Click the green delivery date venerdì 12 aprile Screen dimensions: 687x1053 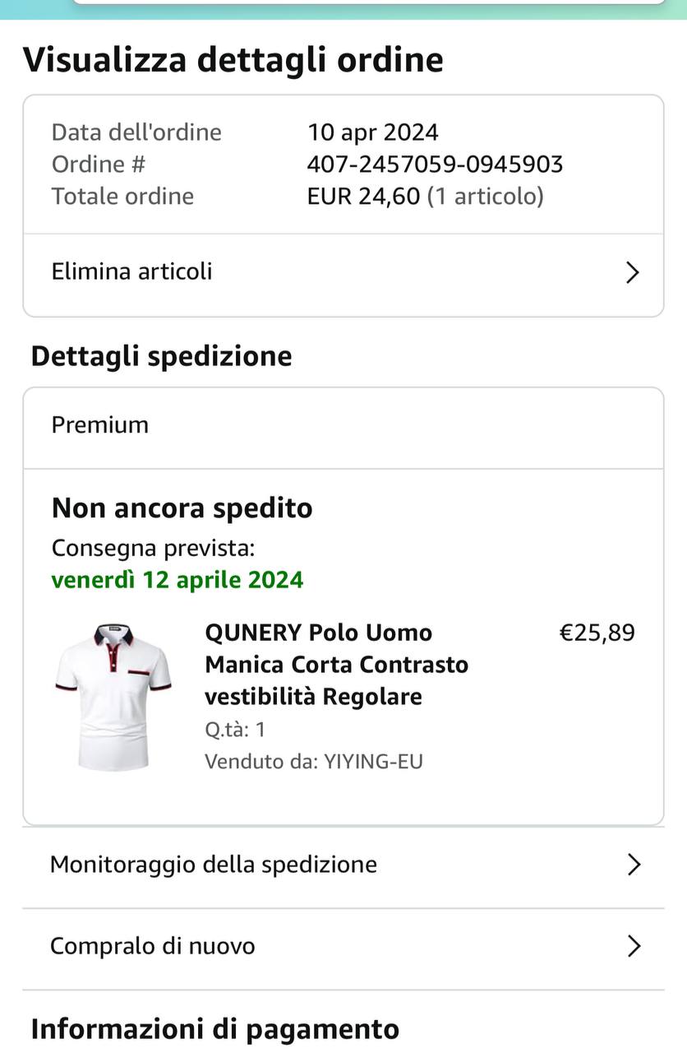tap(178, 580)
